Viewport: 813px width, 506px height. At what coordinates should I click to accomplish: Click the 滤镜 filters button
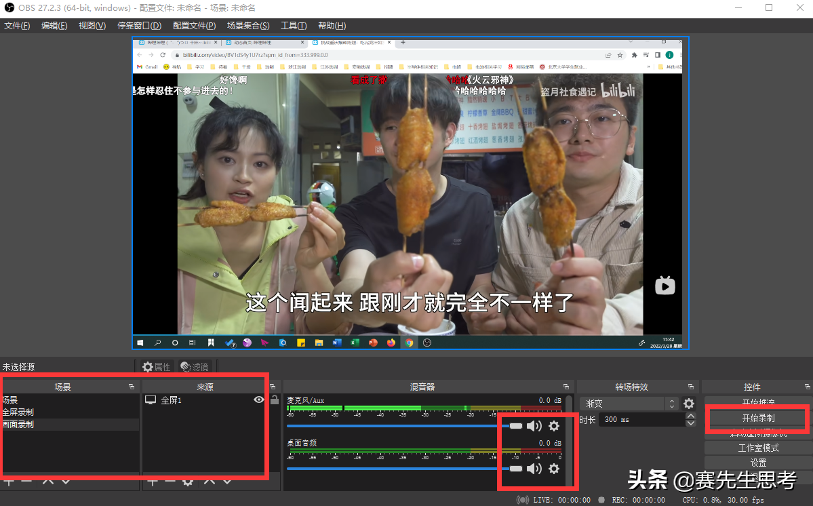pos(195,366)
